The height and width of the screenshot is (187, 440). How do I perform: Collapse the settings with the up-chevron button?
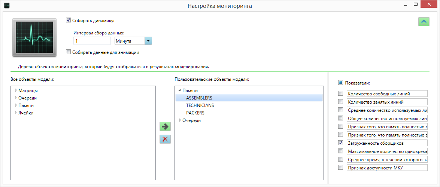coord(424,21)
